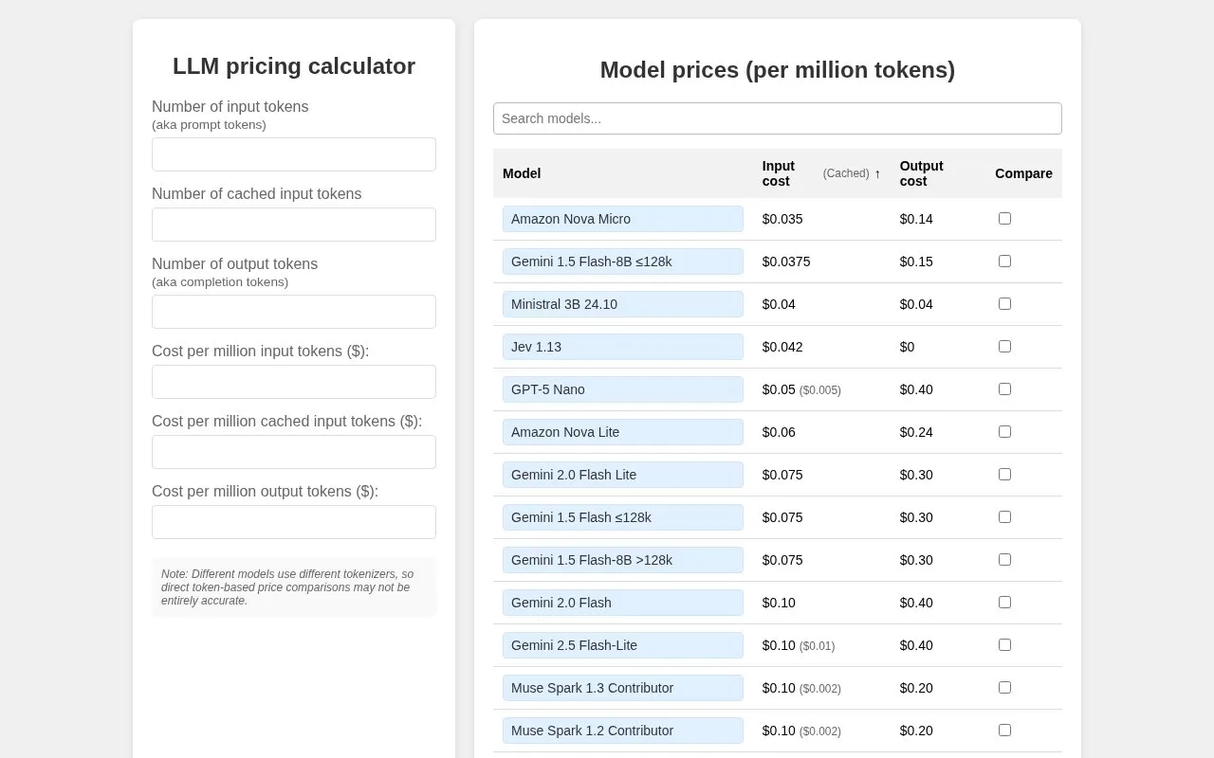Tick the Compare checkbox for Gemini 1.5 Flash-8B ≤128k

1004,262
